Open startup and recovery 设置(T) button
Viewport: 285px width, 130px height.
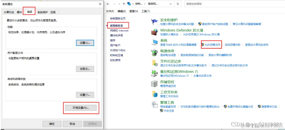[85, 95]
